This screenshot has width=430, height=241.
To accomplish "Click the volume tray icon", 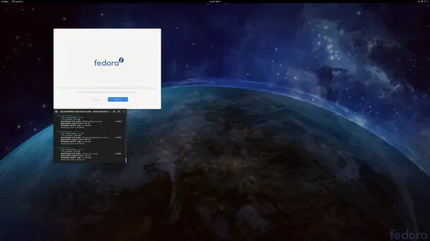I will pos(422,1).
